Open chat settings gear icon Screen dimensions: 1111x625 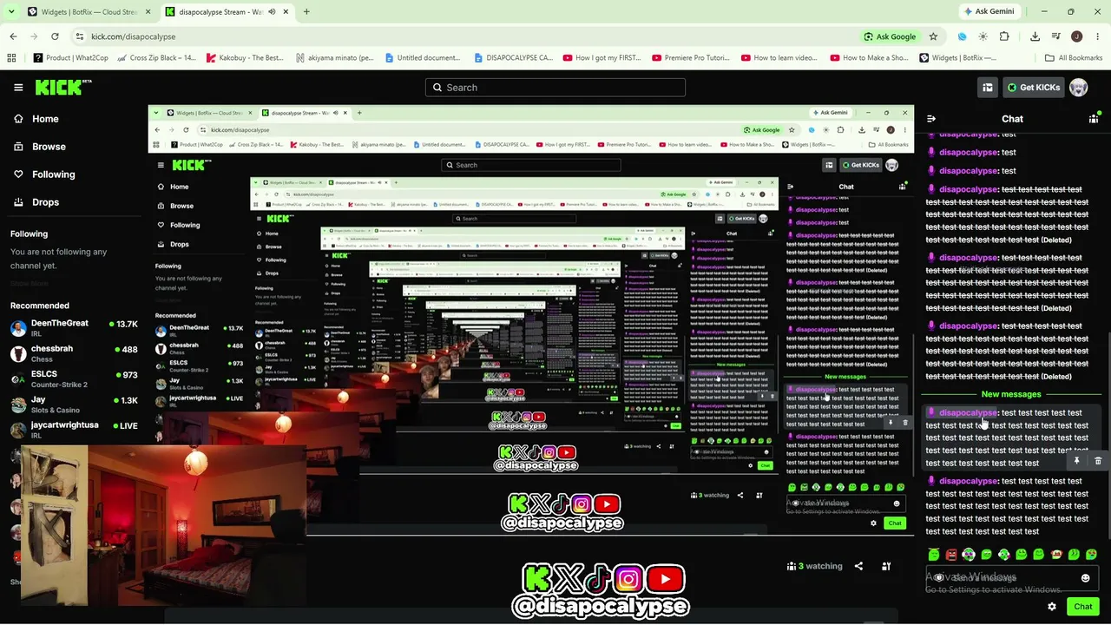pos(1052,607)
